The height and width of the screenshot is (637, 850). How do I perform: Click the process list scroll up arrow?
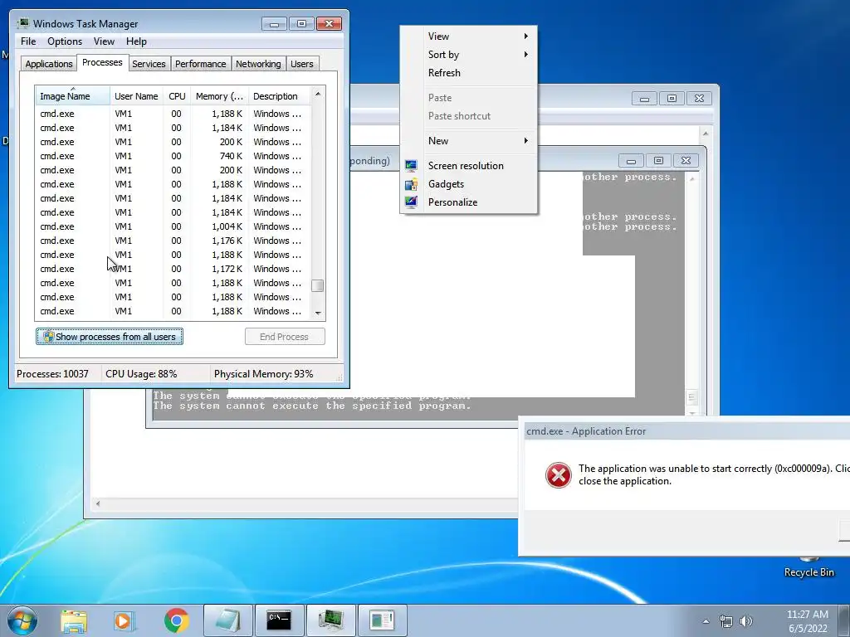pyautogui.click(x=318, y=94)
